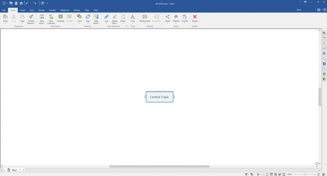Screen dimensions: 327x176
Task: Open the File menu tab
Action: pyautogui.click(x=4, y=10)
